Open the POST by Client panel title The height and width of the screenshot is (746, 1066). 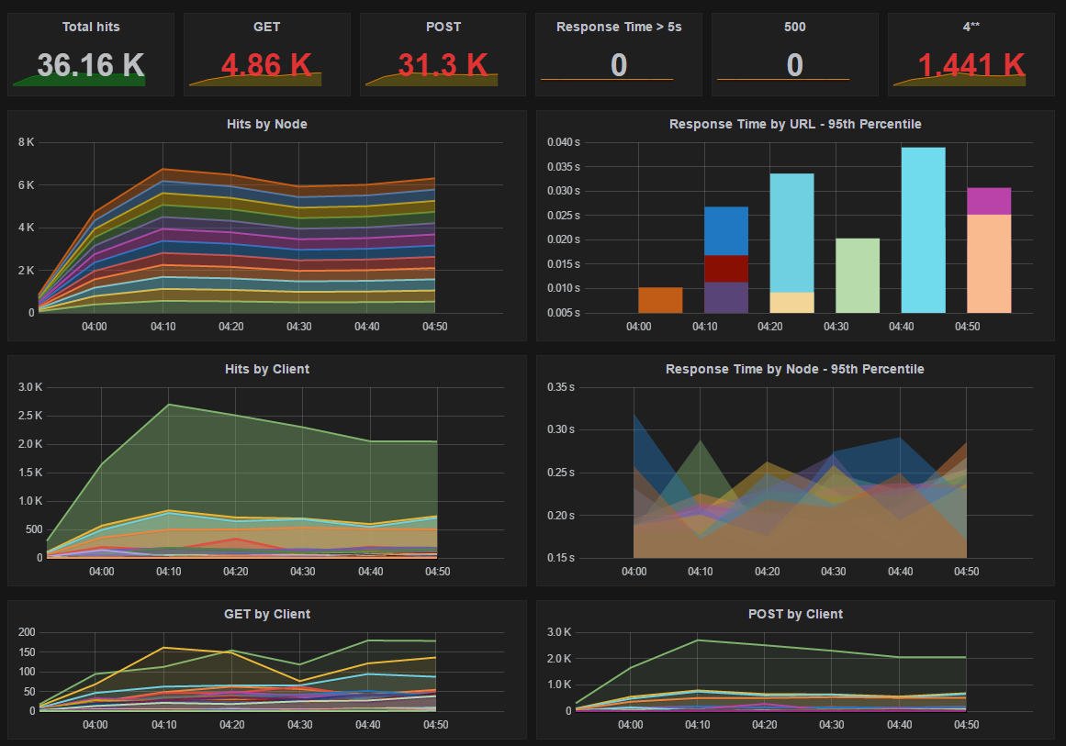795,614
